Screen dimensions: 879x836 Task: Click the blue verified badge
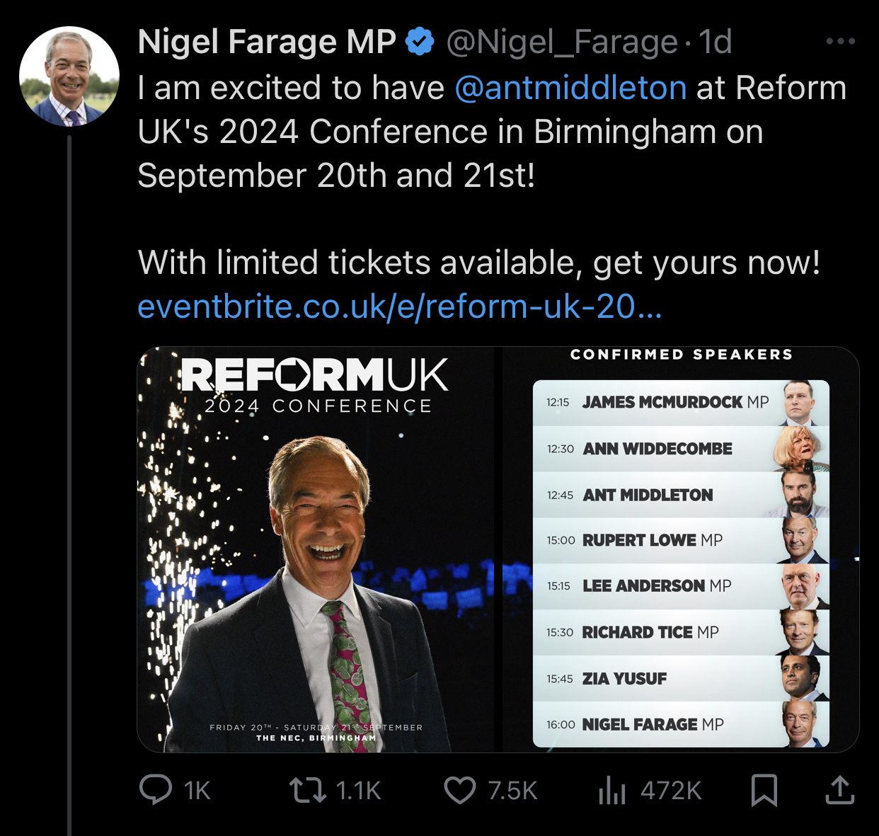click(x=420, y=42)
